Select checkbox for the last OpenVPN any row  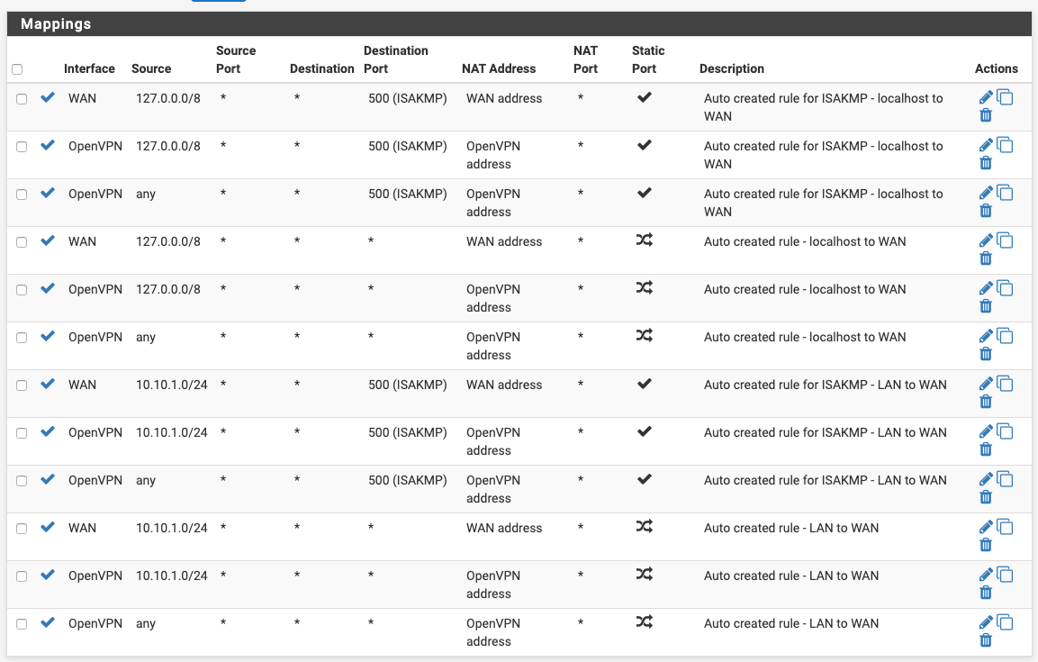tap(22, 624)
